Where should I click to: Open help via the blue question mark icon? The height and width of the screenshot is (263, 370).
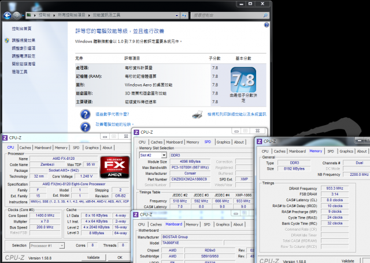tap(267, 25)
